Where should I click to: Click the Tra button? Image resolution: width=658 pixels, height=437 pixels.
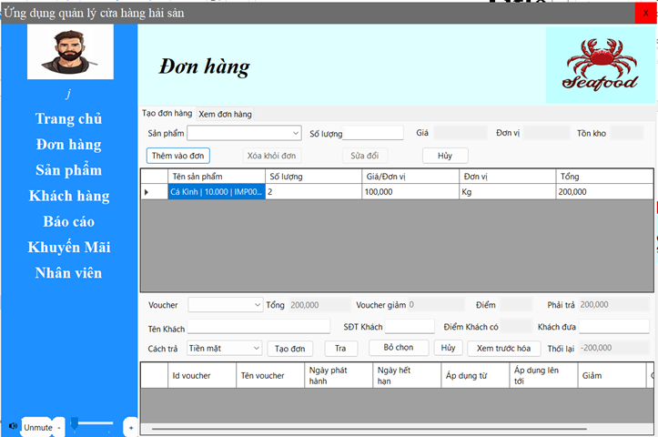pyautogui.click(x=340, y=349)
